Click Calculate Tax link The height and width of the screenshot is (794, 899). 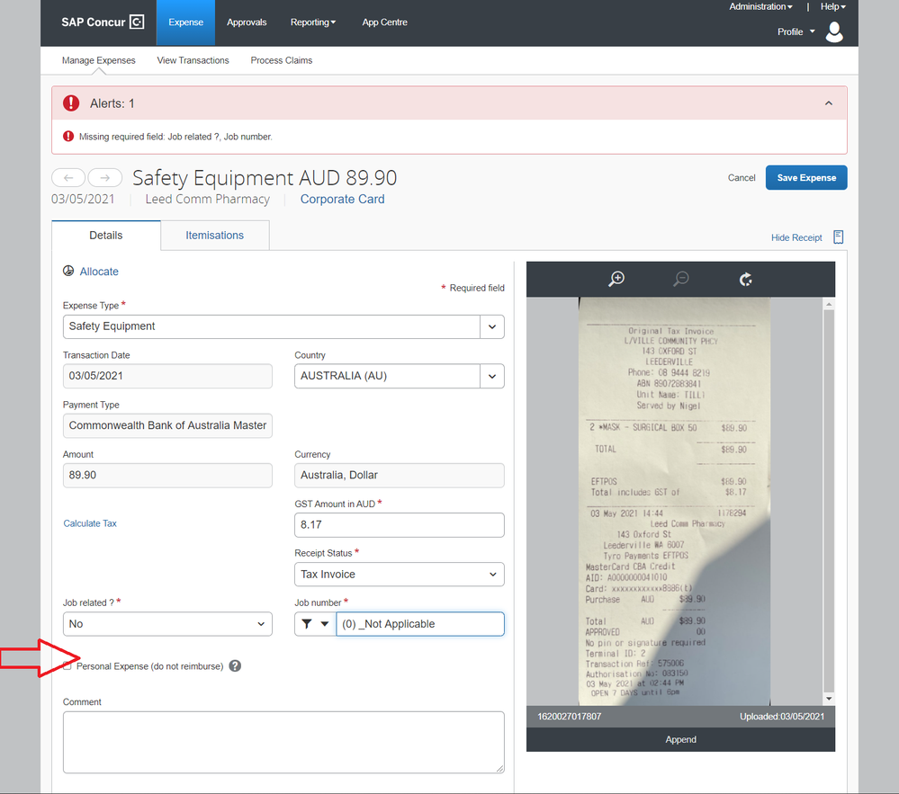[90, 523]
